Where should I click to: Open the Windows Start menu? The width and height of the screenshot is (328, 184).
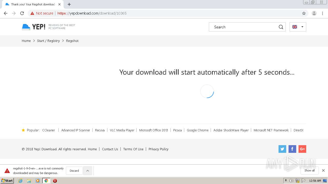[x=7, y=181]
